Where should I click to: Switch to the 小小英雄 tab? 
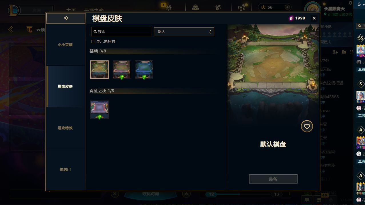tap(65, 45)
